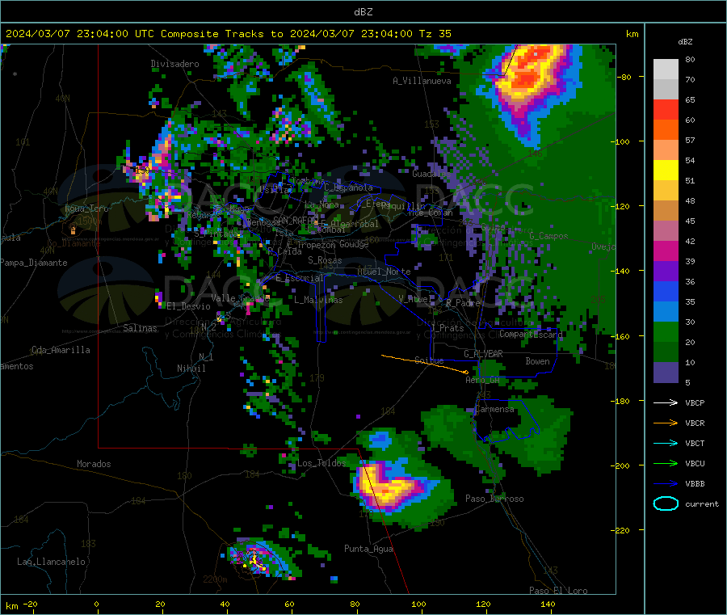The width and height of the screenshot is (727, 615).
Task: Click the 'Paso_El_Loro' map label
Action: (x=558, y=591)
